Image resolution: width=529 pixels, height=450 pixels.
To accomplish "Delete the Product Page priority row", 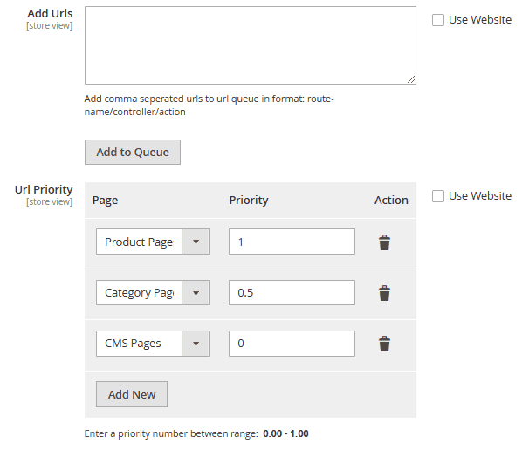I will (x=384, y=242).
